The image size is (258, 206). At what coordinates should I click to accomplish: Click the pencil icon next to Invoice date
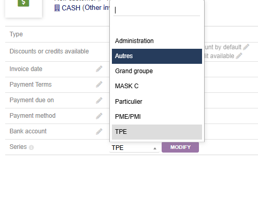99,69
